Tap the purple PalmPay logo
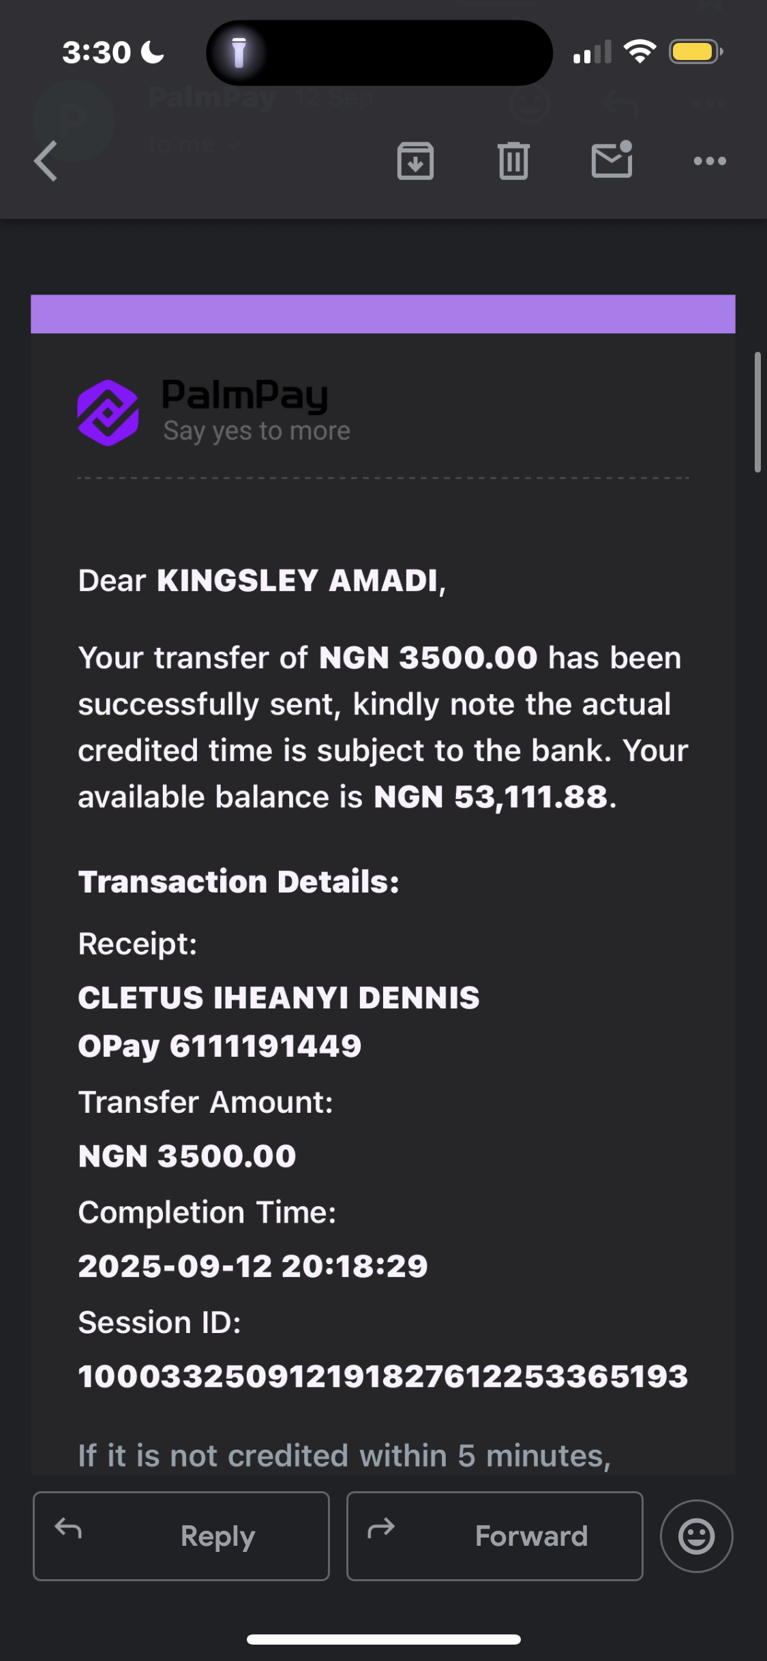The image size is (767, 1661). coord(108,413)
